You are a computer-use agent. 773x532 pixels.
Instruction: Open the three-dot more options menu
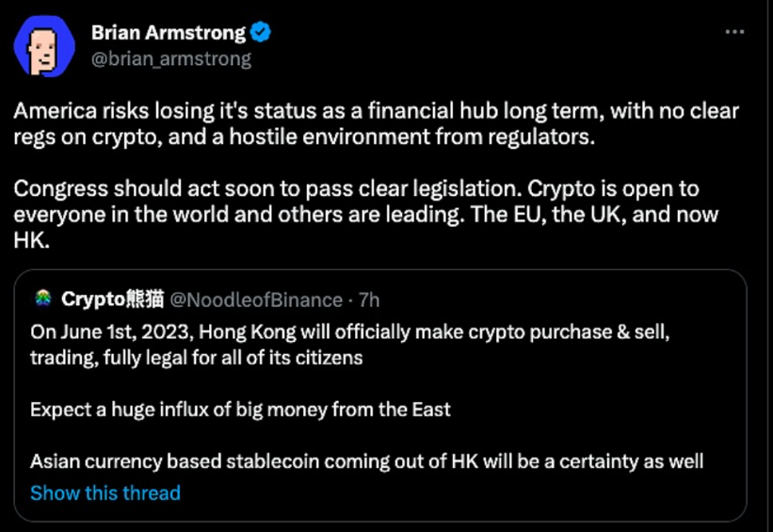coord(734,33)
